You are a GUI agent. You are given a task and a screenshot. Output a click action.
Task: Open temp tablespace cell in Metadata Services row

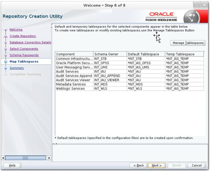tap(184, 84)
